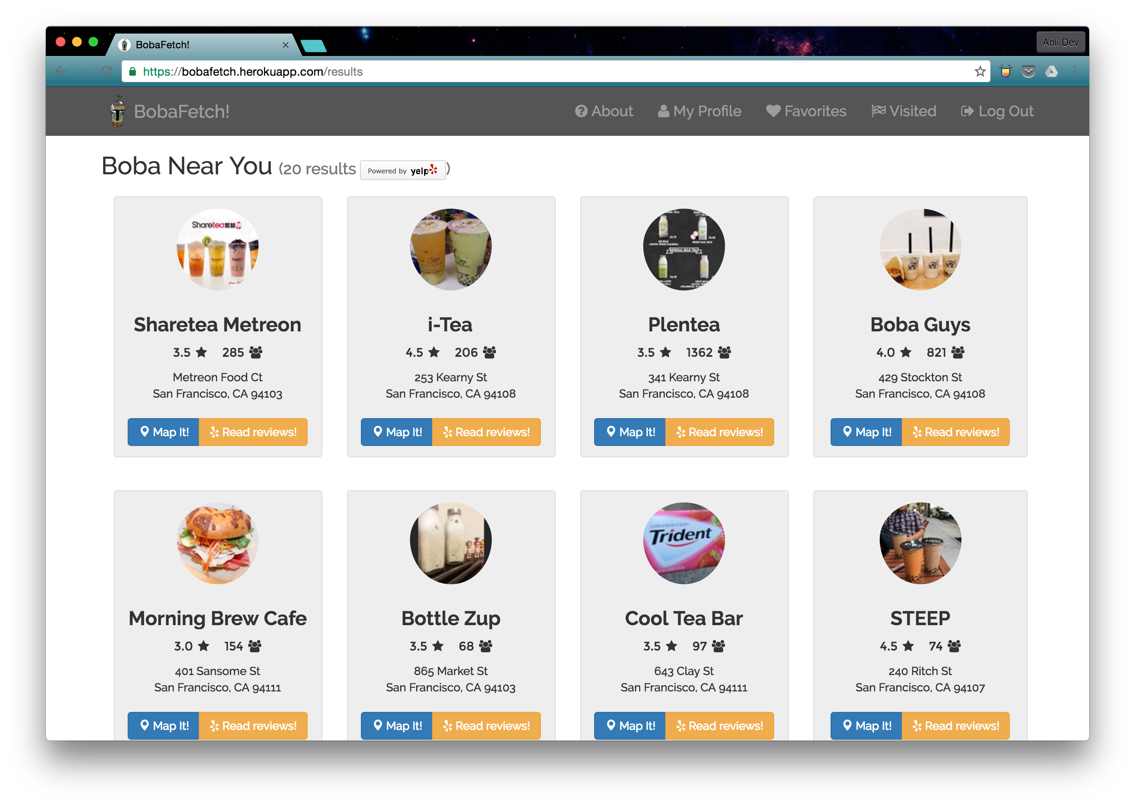Read reviews for i-Tea
This screenshot has height=806, width=1135.
coord(486,432)
